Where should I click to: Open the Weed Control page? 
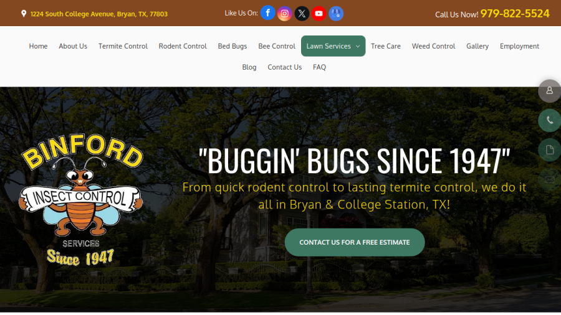click(433, 46)
